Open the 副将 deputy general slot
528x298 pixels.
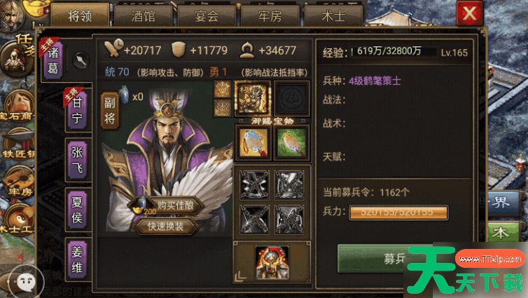click(110, 111)
